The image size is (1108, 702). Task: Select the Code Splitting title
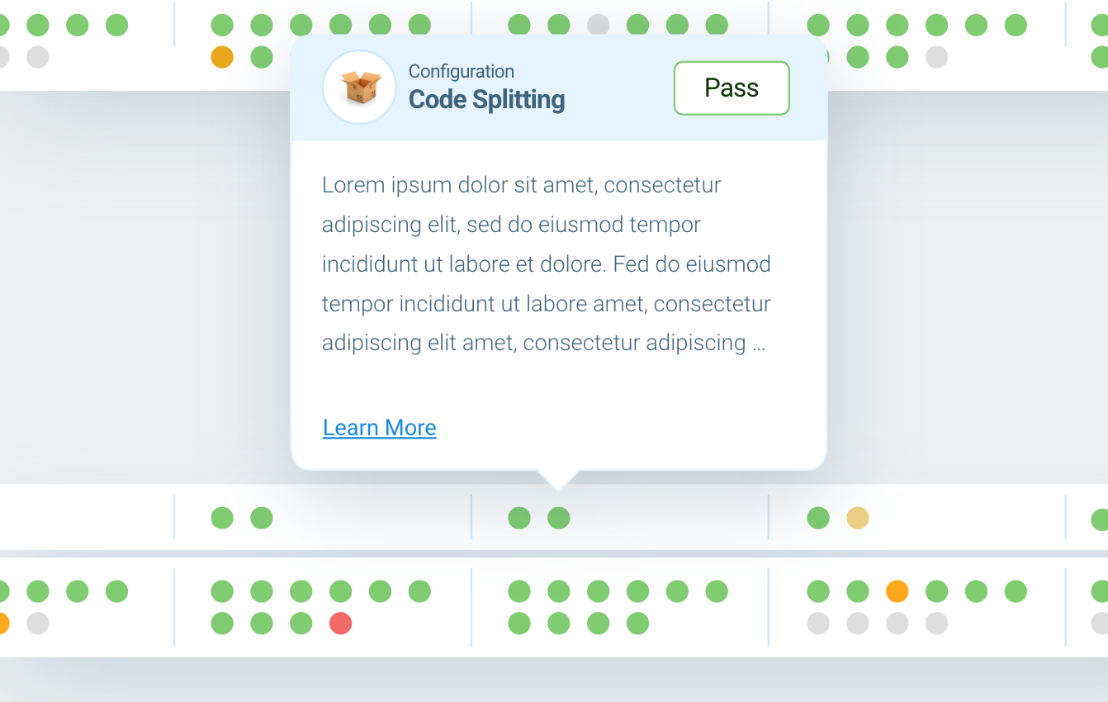[x=486, y=99]
